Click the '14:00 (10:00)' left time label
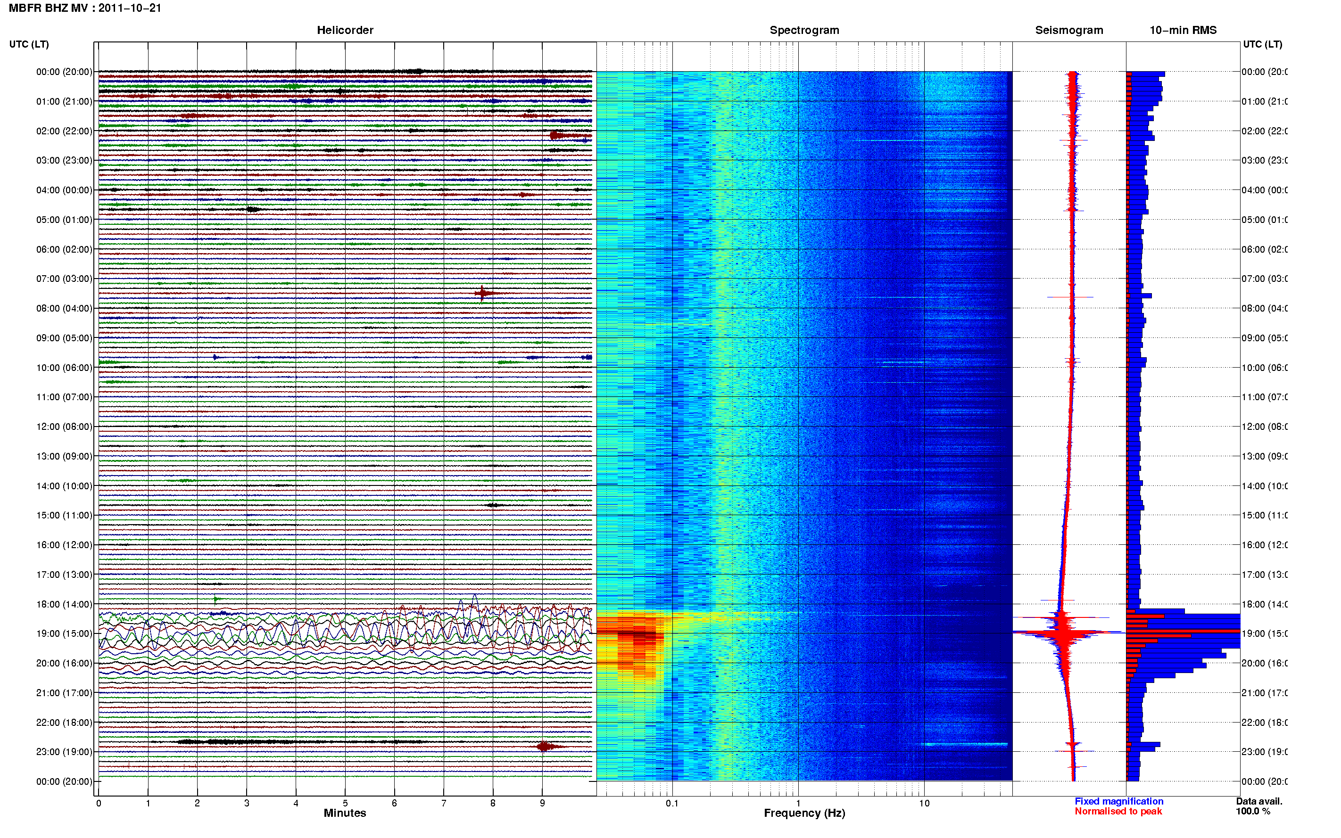Image resolution: width=1341 pixels, height=838 pixels. click(x=64, y=486)
